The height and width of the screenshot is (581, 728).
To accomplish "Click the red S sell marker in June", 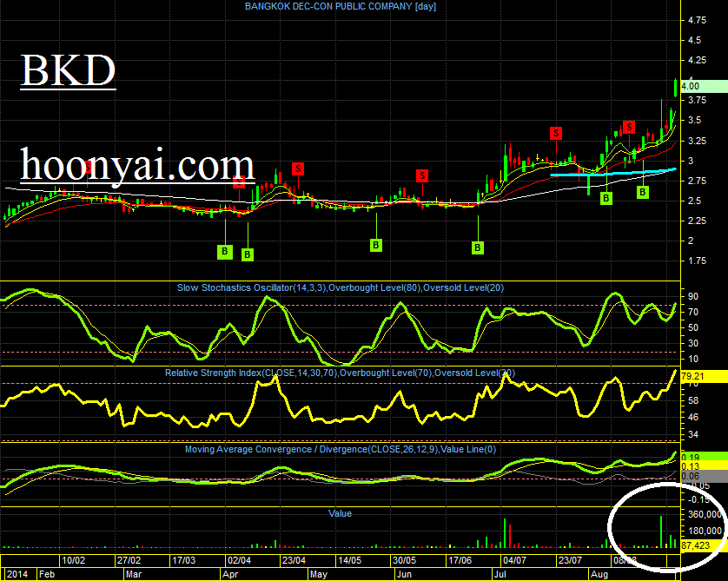I will click(x=422, y=175).
